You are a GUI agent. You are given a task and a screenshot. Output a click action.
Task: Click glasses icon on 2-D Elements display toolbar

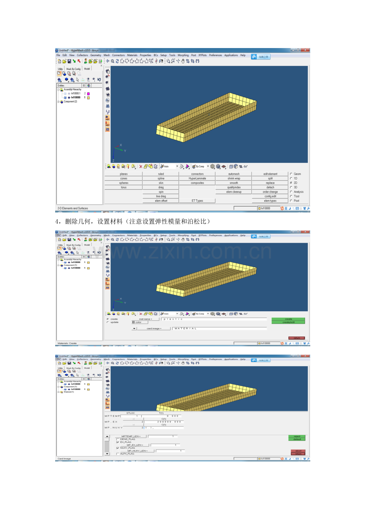point(246,167)
